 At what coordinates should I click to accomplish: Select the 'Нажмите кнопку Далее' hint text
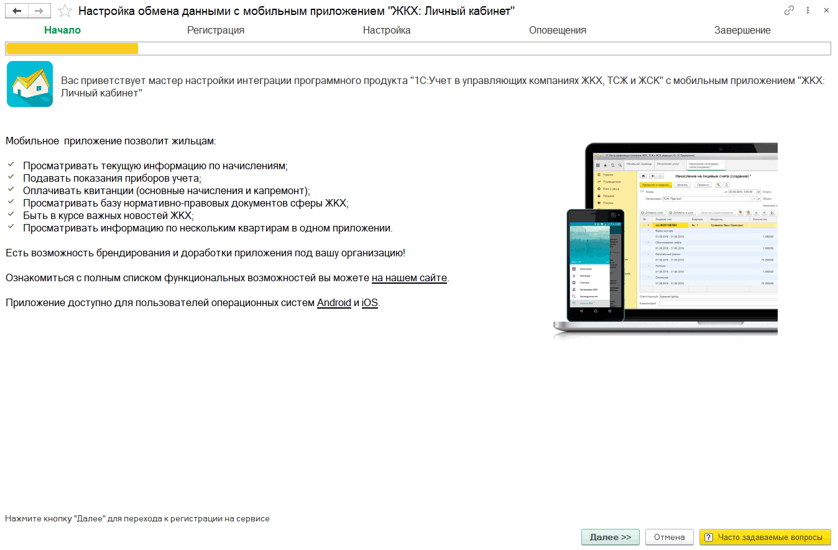[137, 518]
